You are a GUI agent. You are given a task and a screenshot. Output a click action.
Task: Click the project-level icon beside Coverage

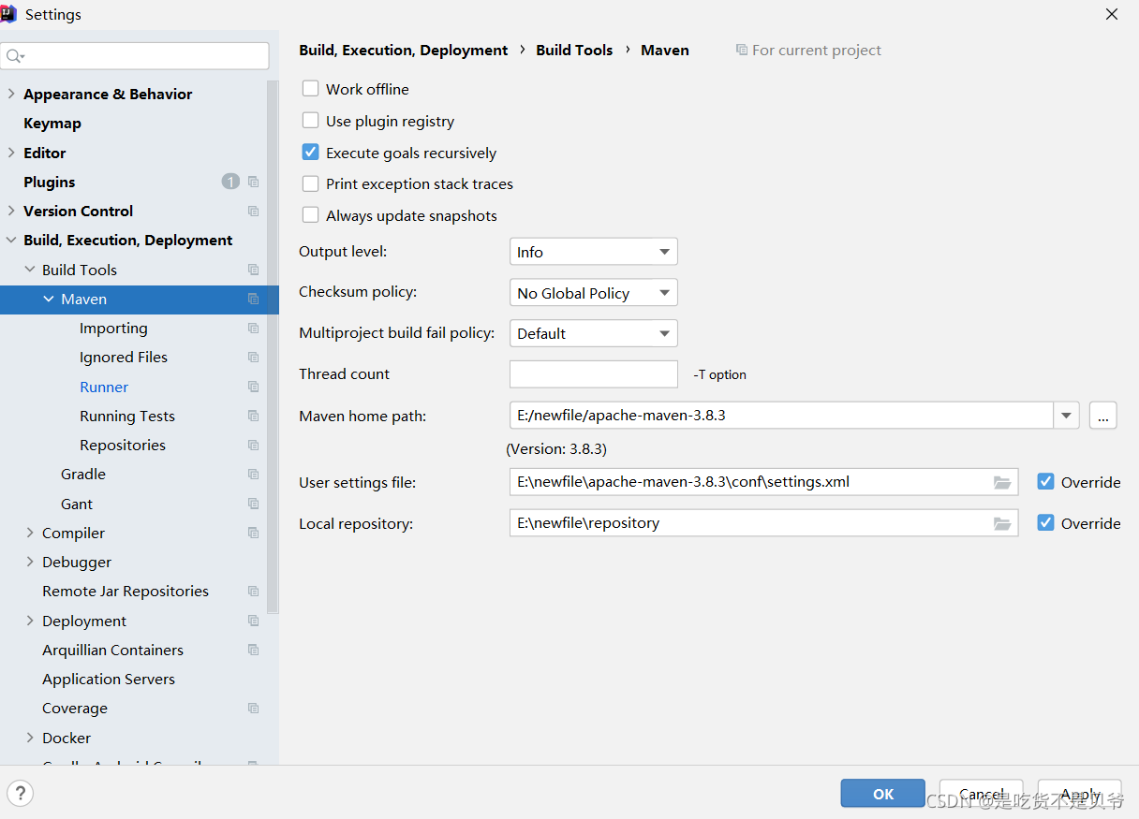253,708
